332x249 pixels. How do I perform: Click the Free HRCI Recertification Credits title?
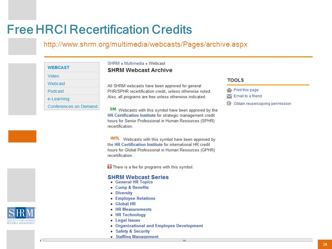pyautogui.click(x=100, y=29)
